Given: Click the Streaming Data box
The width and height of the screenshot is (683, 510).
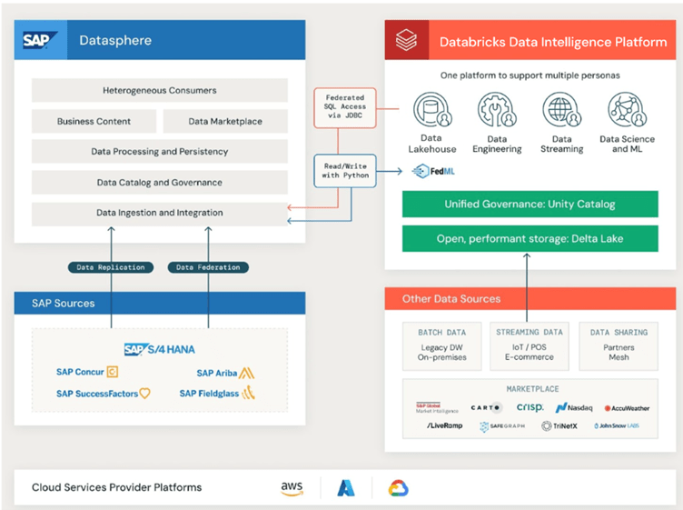Looking at the screenshot, I should point(530,346).
